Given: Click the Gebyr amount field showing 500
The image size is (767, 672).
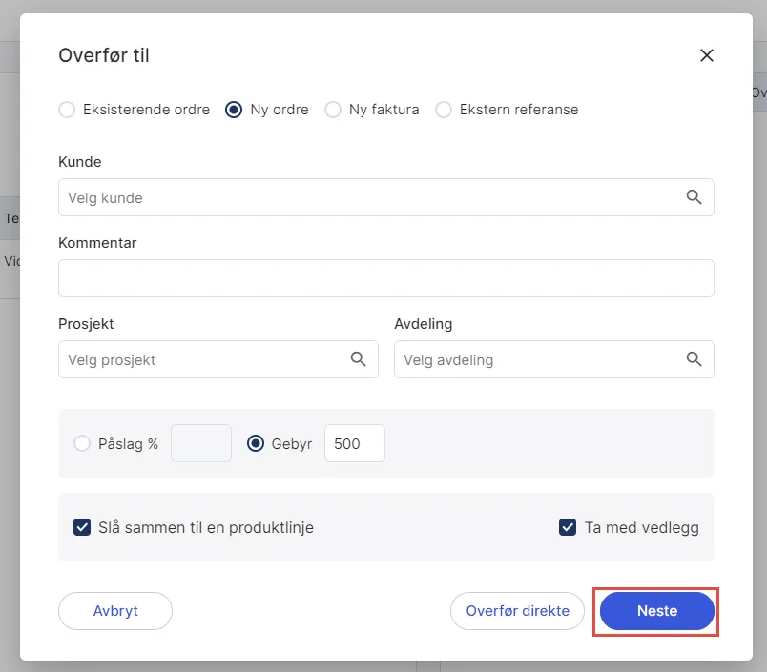Looking at the screenshot, I should pyautogui.click(x=354, y=443).
